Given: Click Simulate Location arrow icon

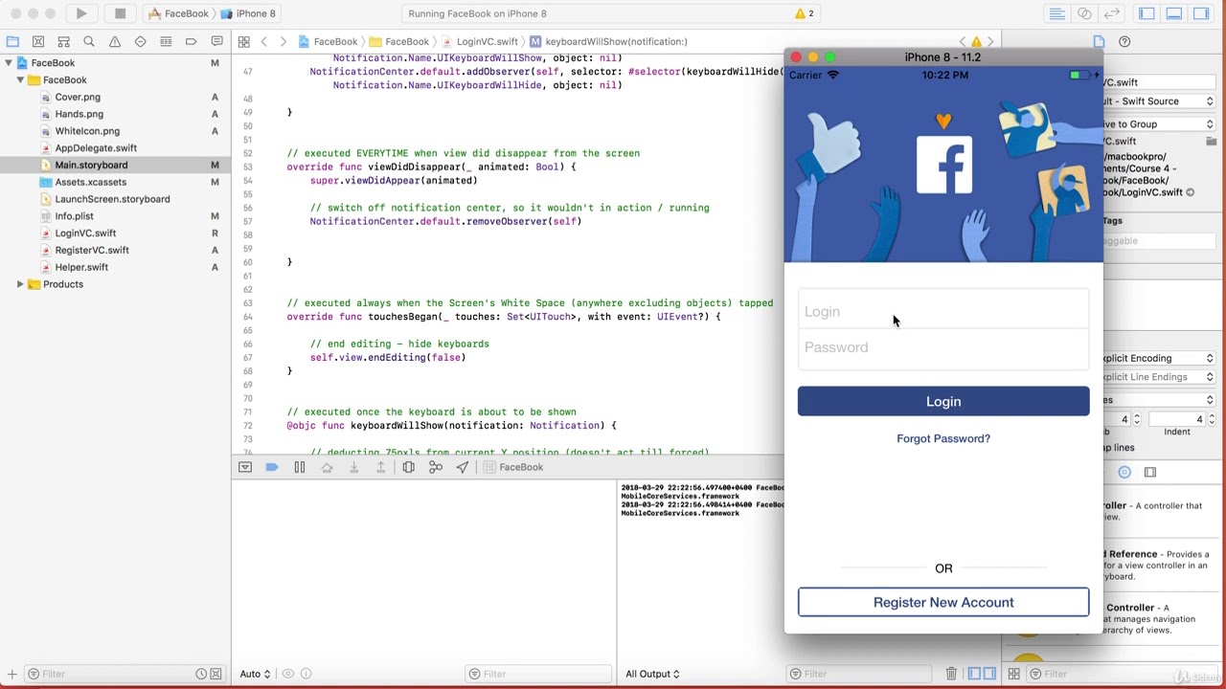Looking at the screenshot, I should (463, 467).
